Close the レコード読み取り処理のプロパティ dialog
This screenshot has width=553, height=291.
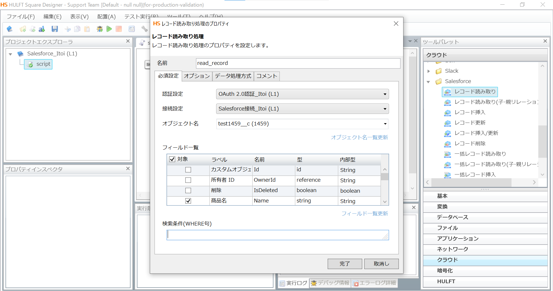[x=396, y=24]
